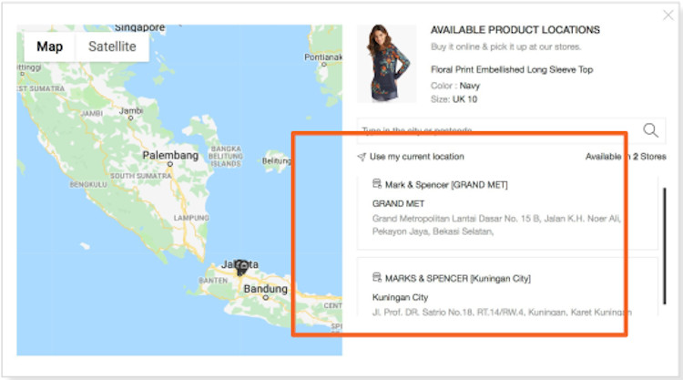
Task: Open the floral top product thumbnail
Action: (387, 63)
